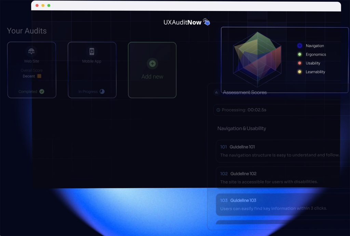Select the red Usability legend dot

tap(299, 63)
